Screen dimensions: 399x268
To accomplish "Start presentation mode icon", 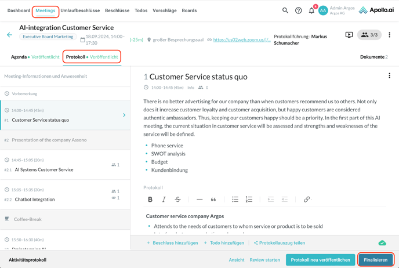I will pyautogui.click(x=349, y=35).
